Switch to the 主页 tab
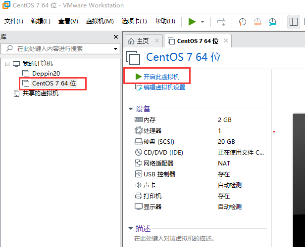This screenshot has width=305, height=247. [143, 41]
